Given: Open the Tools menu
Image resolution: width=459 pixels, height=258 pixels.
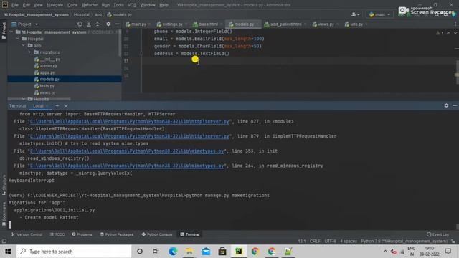Looking at the screenshot, I should click(118, 5).
